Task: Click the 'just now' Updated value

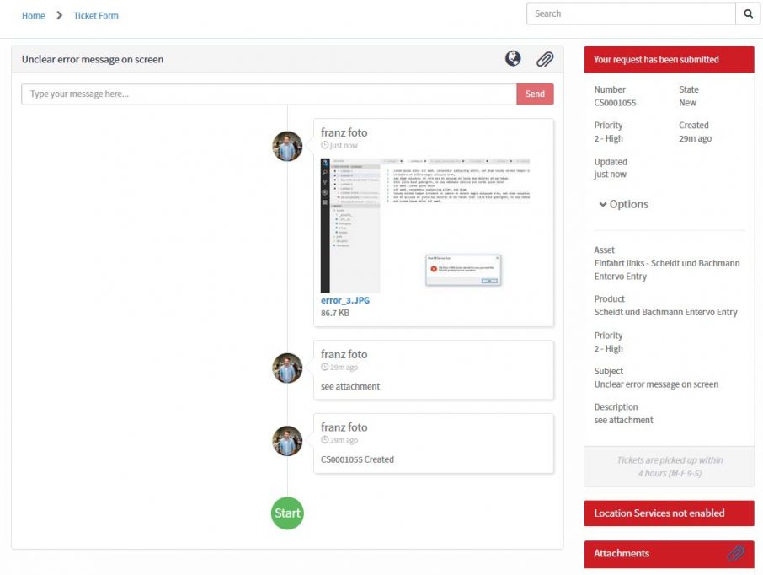Action: 611,175
